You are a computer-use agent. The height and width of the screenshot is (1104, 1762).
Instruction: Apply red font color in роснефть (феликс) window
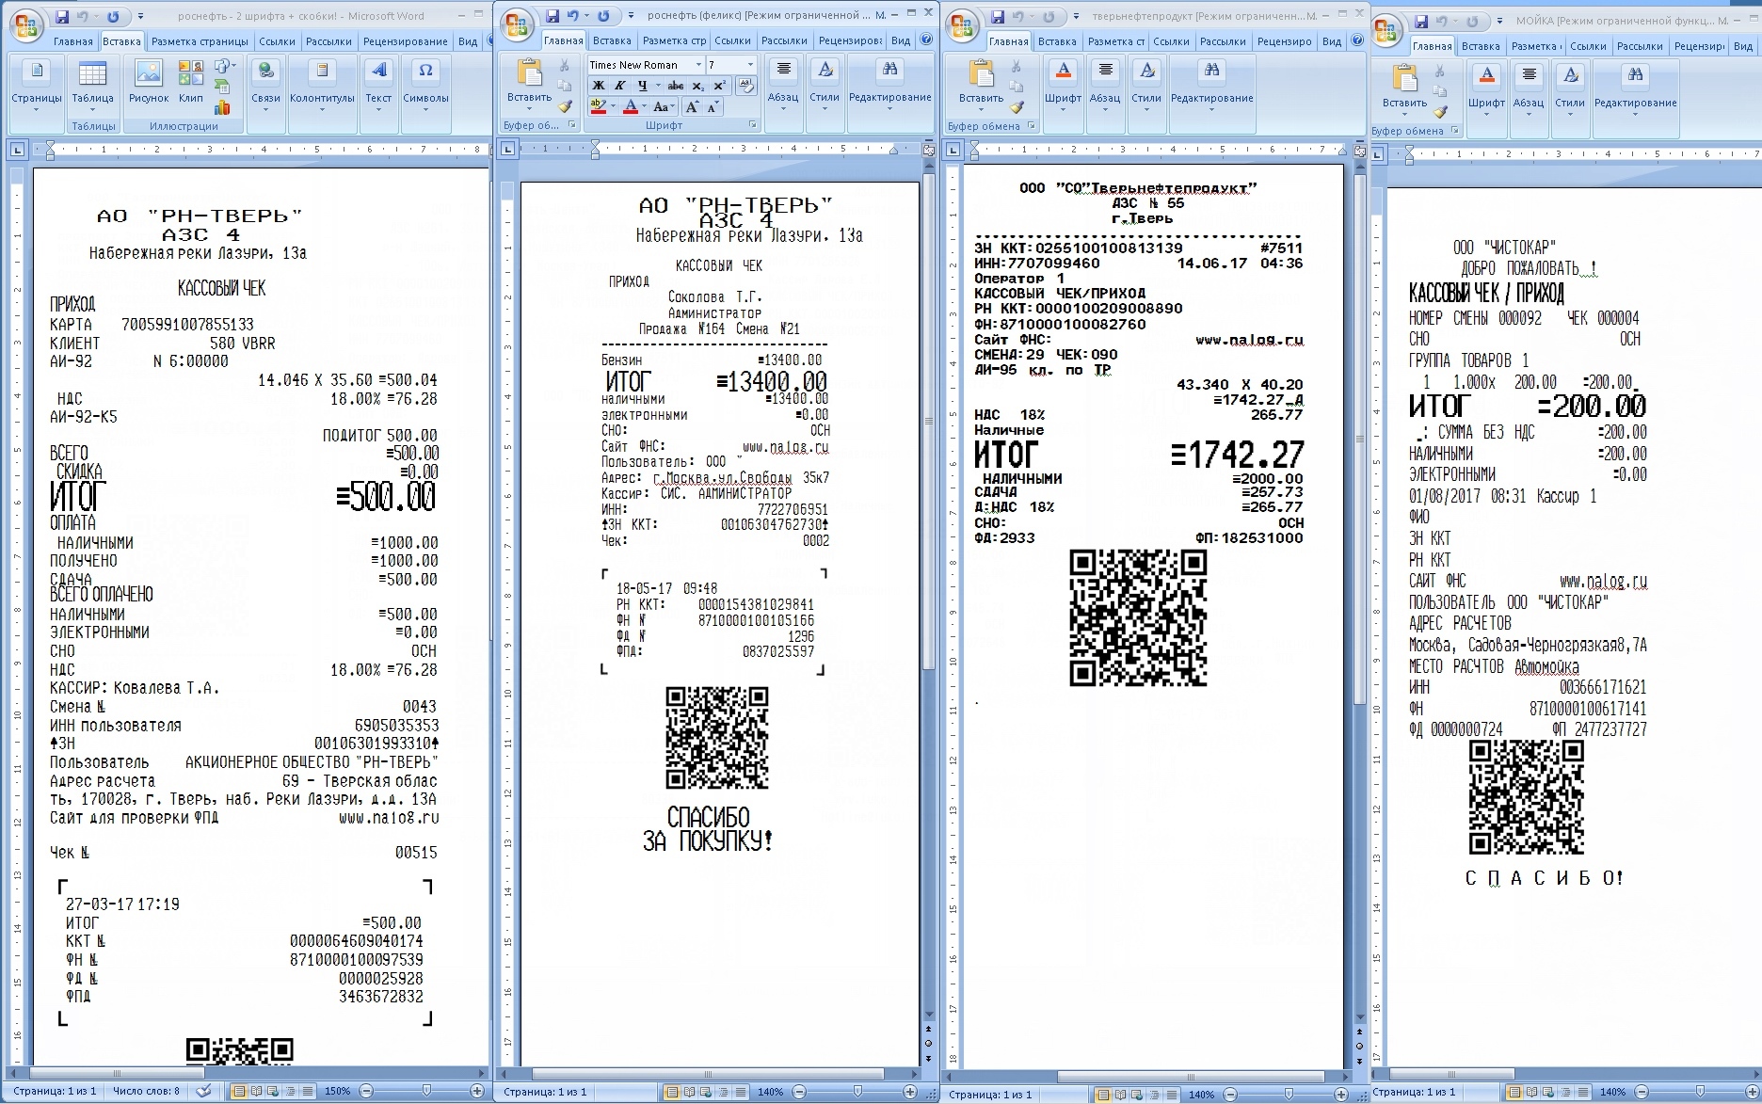tap(630, 107)
